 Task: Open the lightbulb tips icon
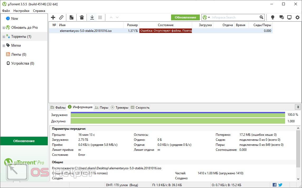[272, 17]
